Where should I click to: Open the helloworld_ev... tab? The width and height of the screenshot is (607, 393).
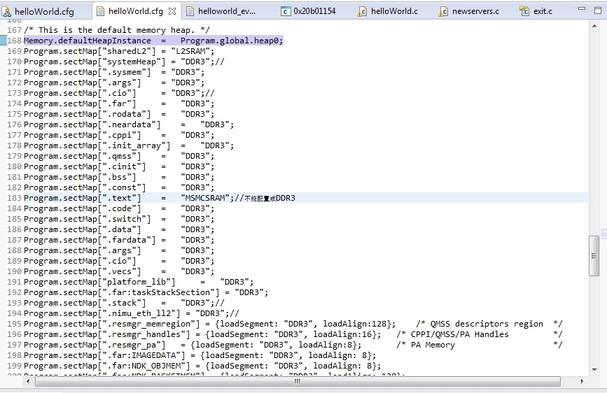[226, 11]
